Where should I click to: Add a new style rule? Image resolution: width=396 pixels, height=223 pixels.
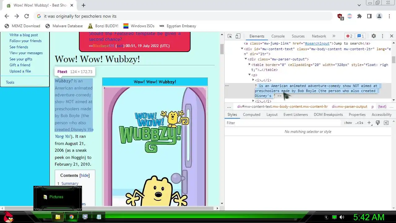point(369,123)
